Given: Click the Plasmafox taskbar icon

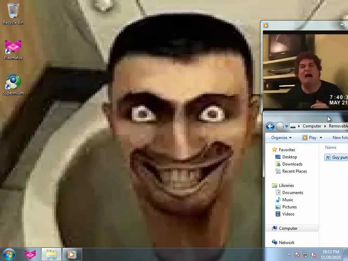Looking at the screenshot, I should click(30, 254).
